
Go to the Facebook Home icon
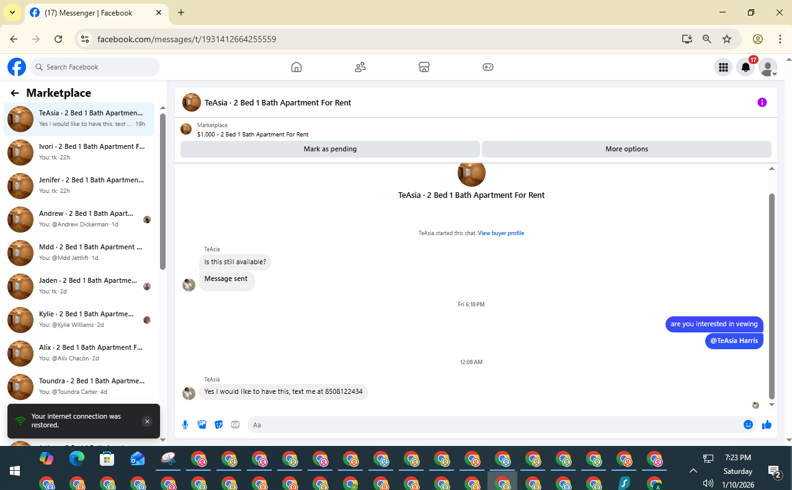[296, 67]
